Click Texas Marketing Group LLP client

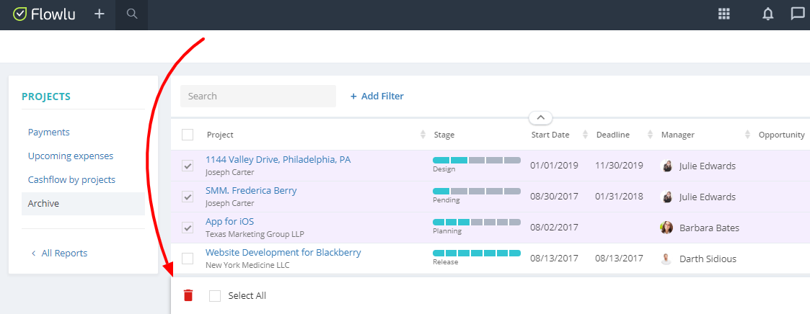click(x=255, y=234)
